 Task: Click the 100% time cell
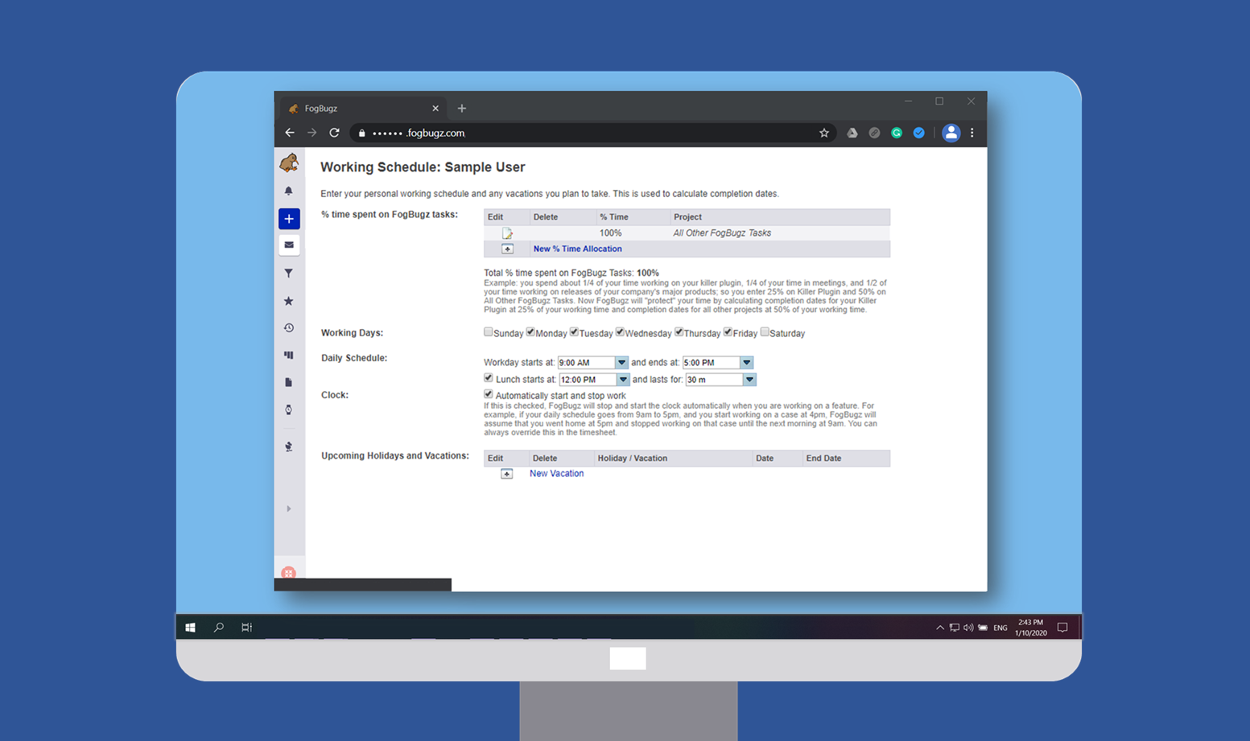(x=610, y=233)
